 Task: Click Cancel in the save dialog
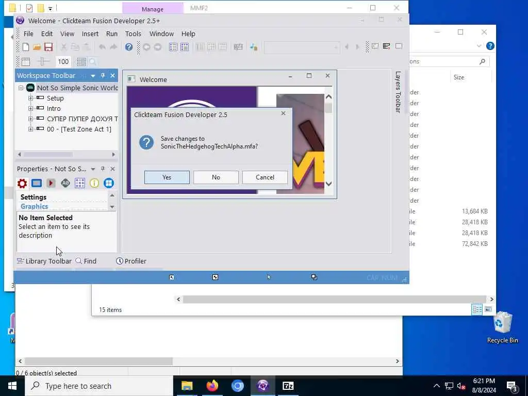click(265, 177)
